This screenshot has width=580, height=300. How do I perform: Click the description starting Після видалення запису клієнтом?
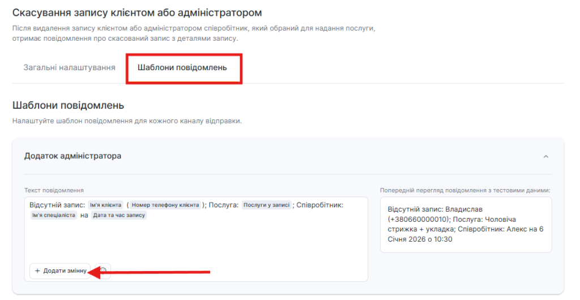194,33
